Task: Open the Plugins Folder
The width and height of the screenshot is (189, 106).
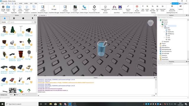Action: pos(8,9)
